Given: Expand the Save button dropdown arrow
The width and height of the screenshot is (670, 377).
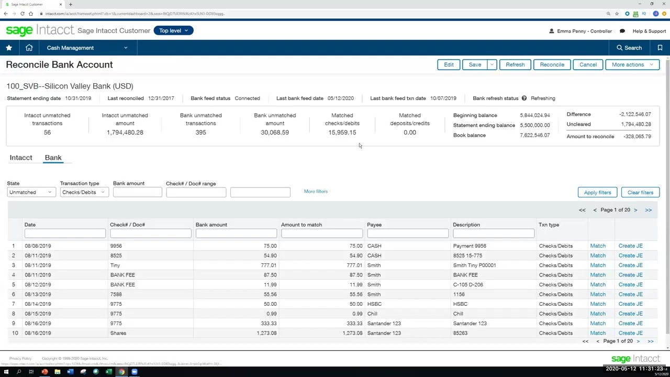Looking at the screenshot, I should pyautogui.click(x=492, y=64).
